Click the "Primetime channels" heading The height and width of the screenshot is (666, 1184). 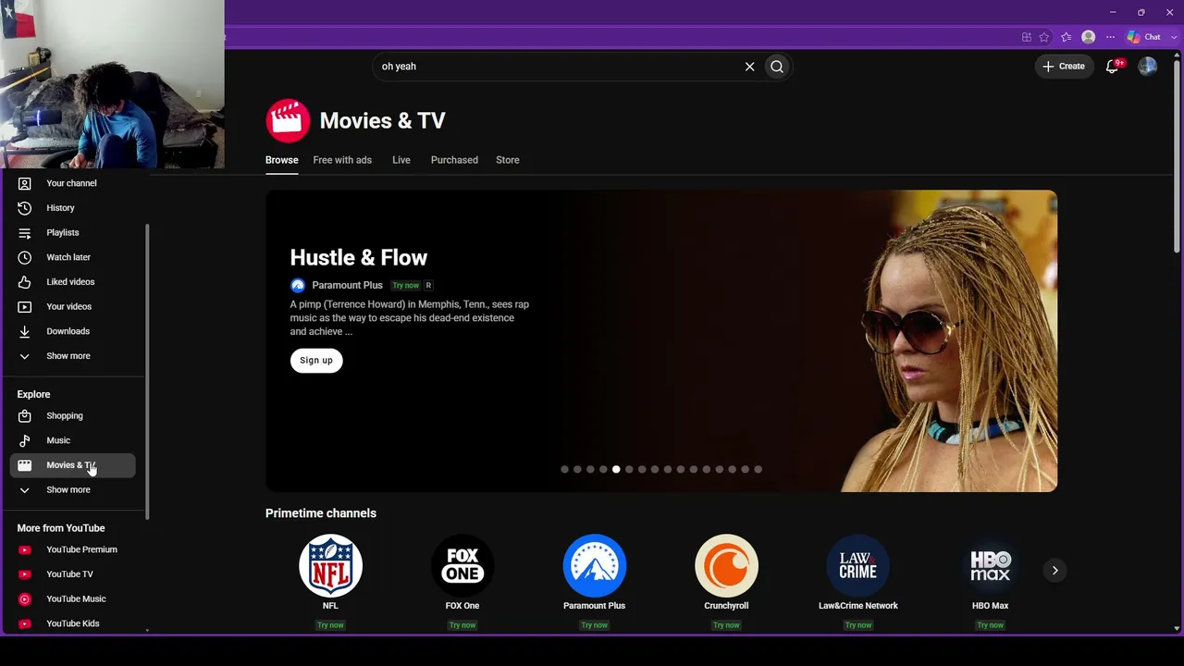[x=321, y=513]
